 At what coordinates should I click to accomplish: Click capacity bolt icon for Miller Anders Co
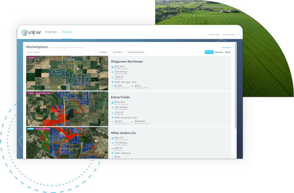(x=112, y=143)
